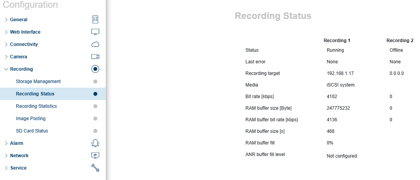Viewport: 420px width, 180px height.
Task: Select the SD Card Status dot
Action: click(x=95, y=131)
